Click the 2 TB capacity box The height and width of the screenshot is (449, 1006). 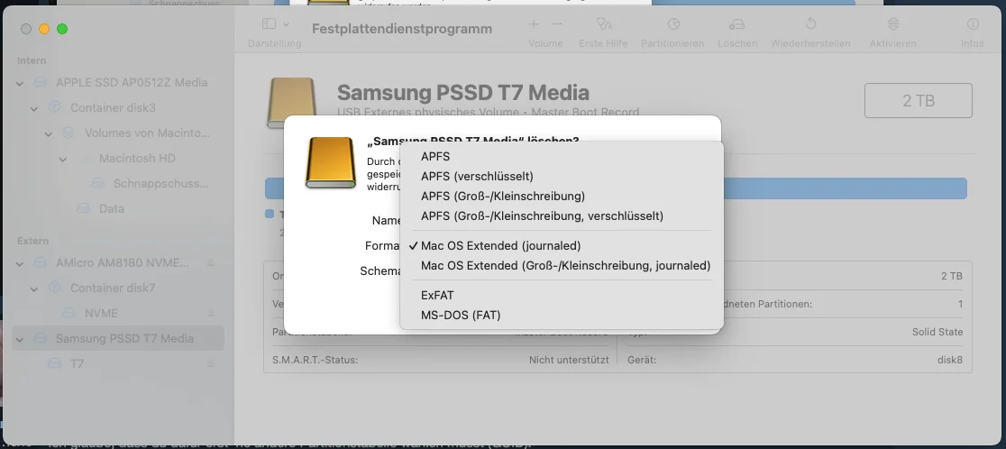(918, 101)
